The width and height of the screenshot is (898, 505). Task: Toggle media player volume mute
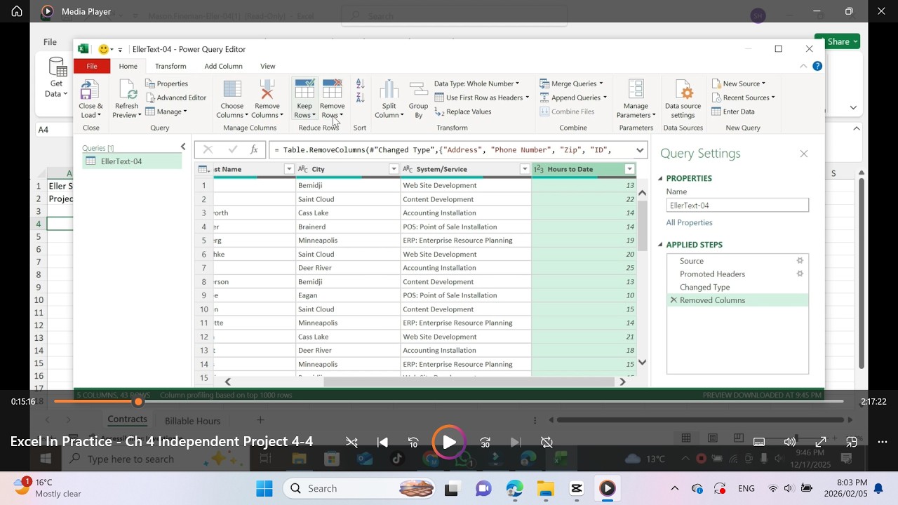790,442
